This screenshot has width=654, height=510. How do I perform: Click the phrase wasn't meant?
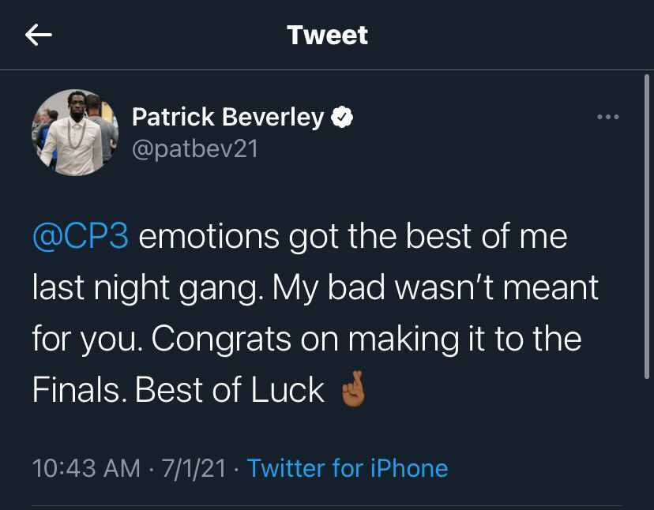506,288
